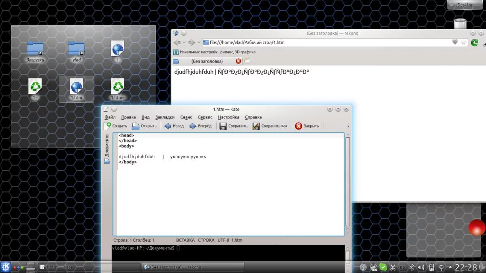The image size is (486, 273).
Task: Click the Сохранить (Save) icon in Kate toolbar
Action: click(x=223, y=126)
